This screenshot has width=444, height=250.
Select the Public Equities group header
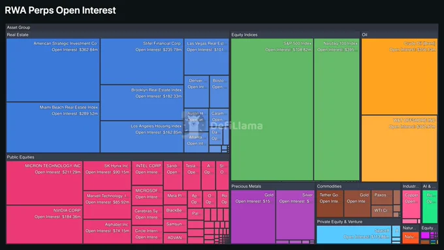pos(20,157)
